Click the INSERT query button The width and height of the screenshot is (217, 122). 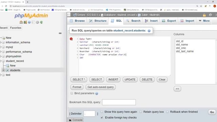coord(113,80)
